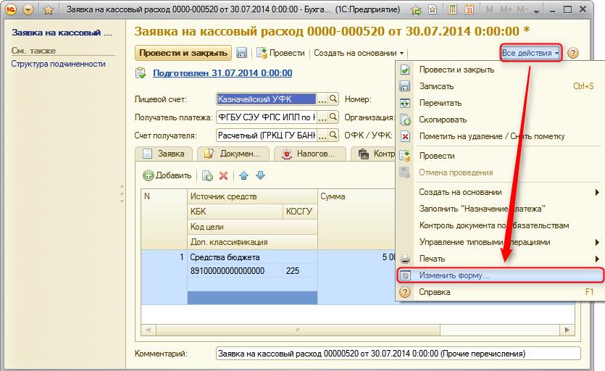Click the M memory button in title bar
Screen dimensions: 605x371
pos(489,9)
